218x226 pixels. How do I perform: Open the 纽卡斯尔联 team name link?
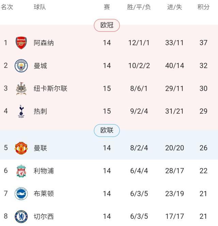tap(50, 88)
